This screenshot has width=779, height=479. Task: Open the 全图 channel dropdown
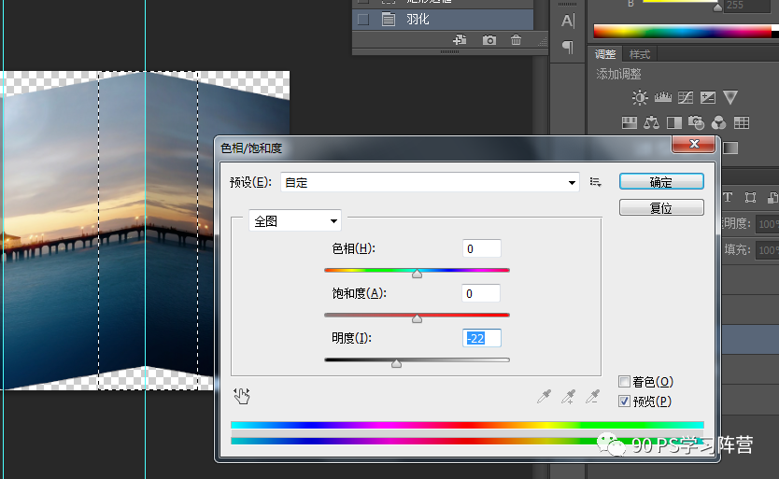pos(295,220)
